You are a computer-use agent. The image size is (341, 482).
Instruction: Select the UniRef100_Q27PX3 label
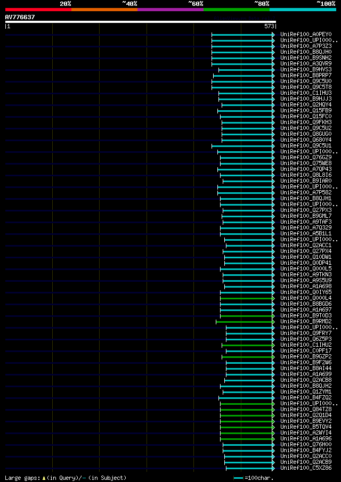[306, 210]
